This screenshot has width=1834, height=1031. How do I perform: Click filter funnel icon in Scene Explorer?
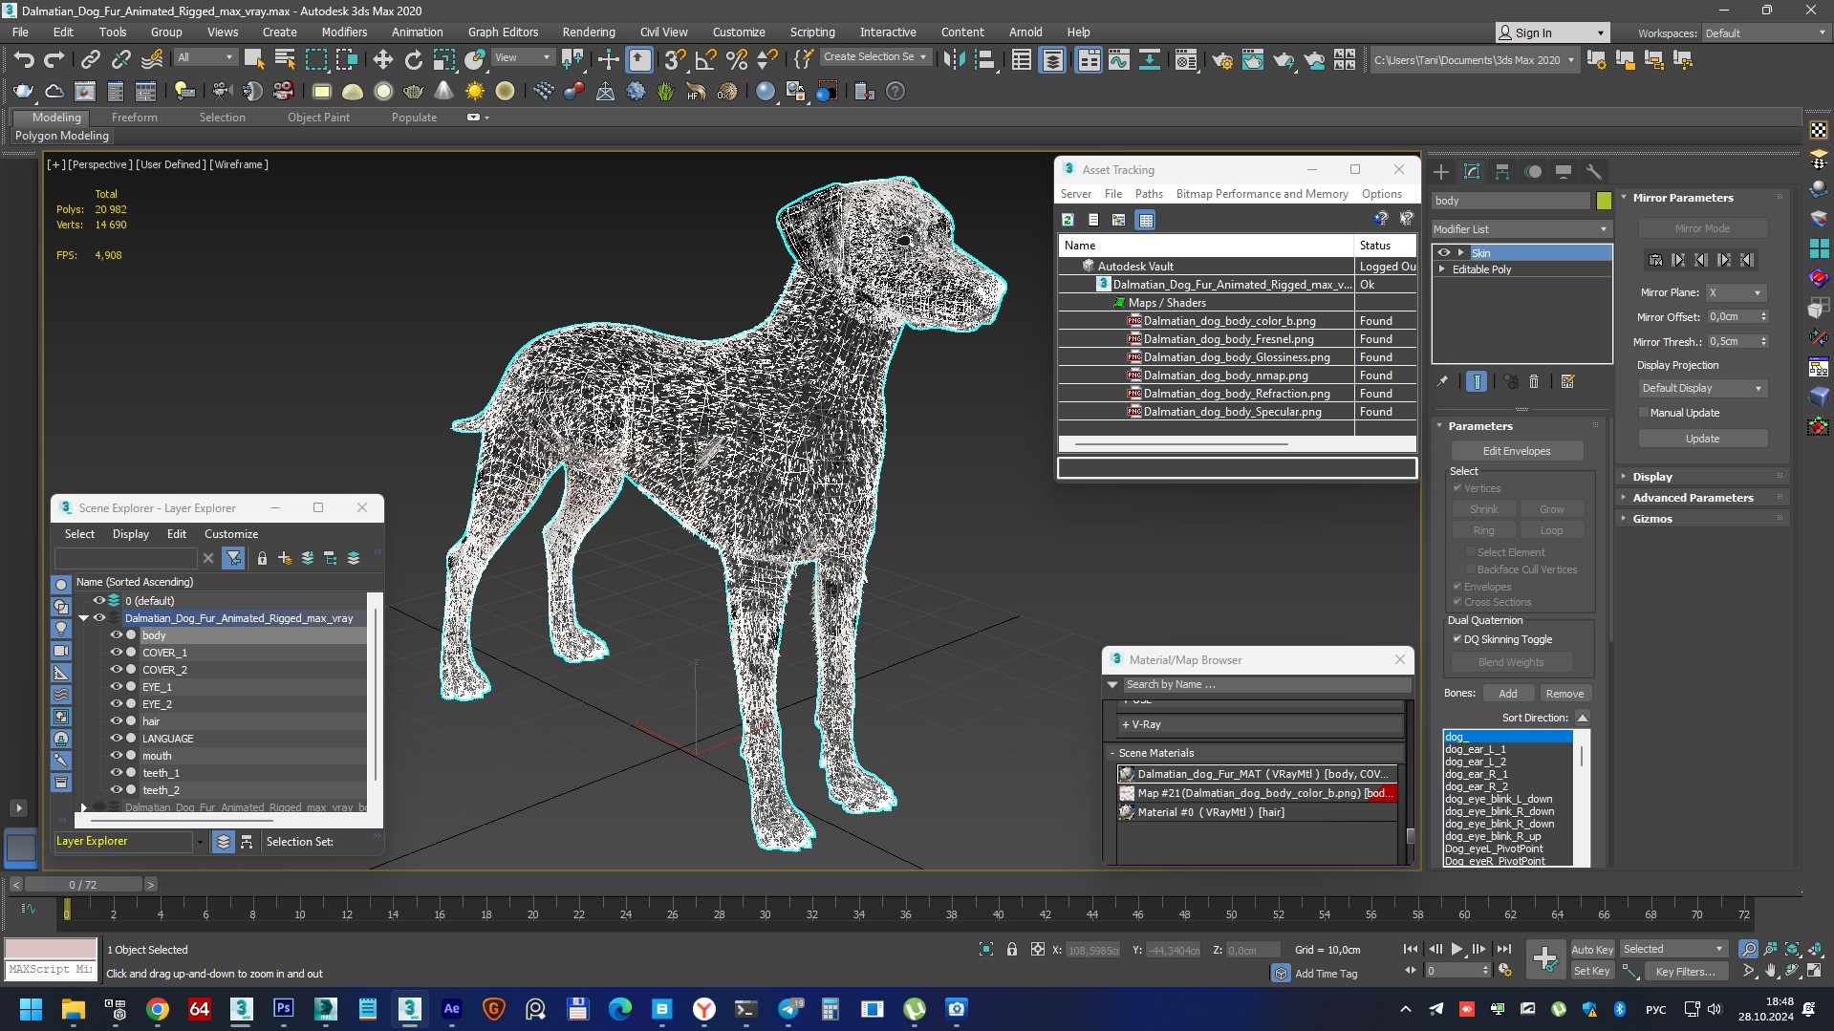[x=233, y=558]
